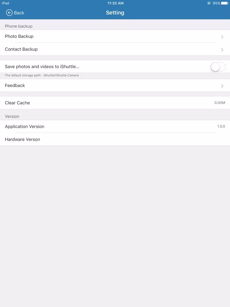
Task: Click the 1.0.0 version number
Action: 221,126
